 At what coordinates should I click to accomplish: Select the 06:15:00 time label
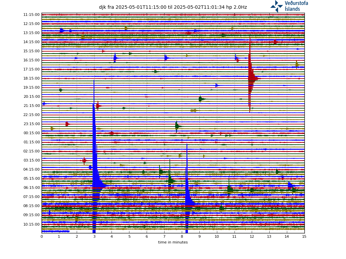point(31,188)
